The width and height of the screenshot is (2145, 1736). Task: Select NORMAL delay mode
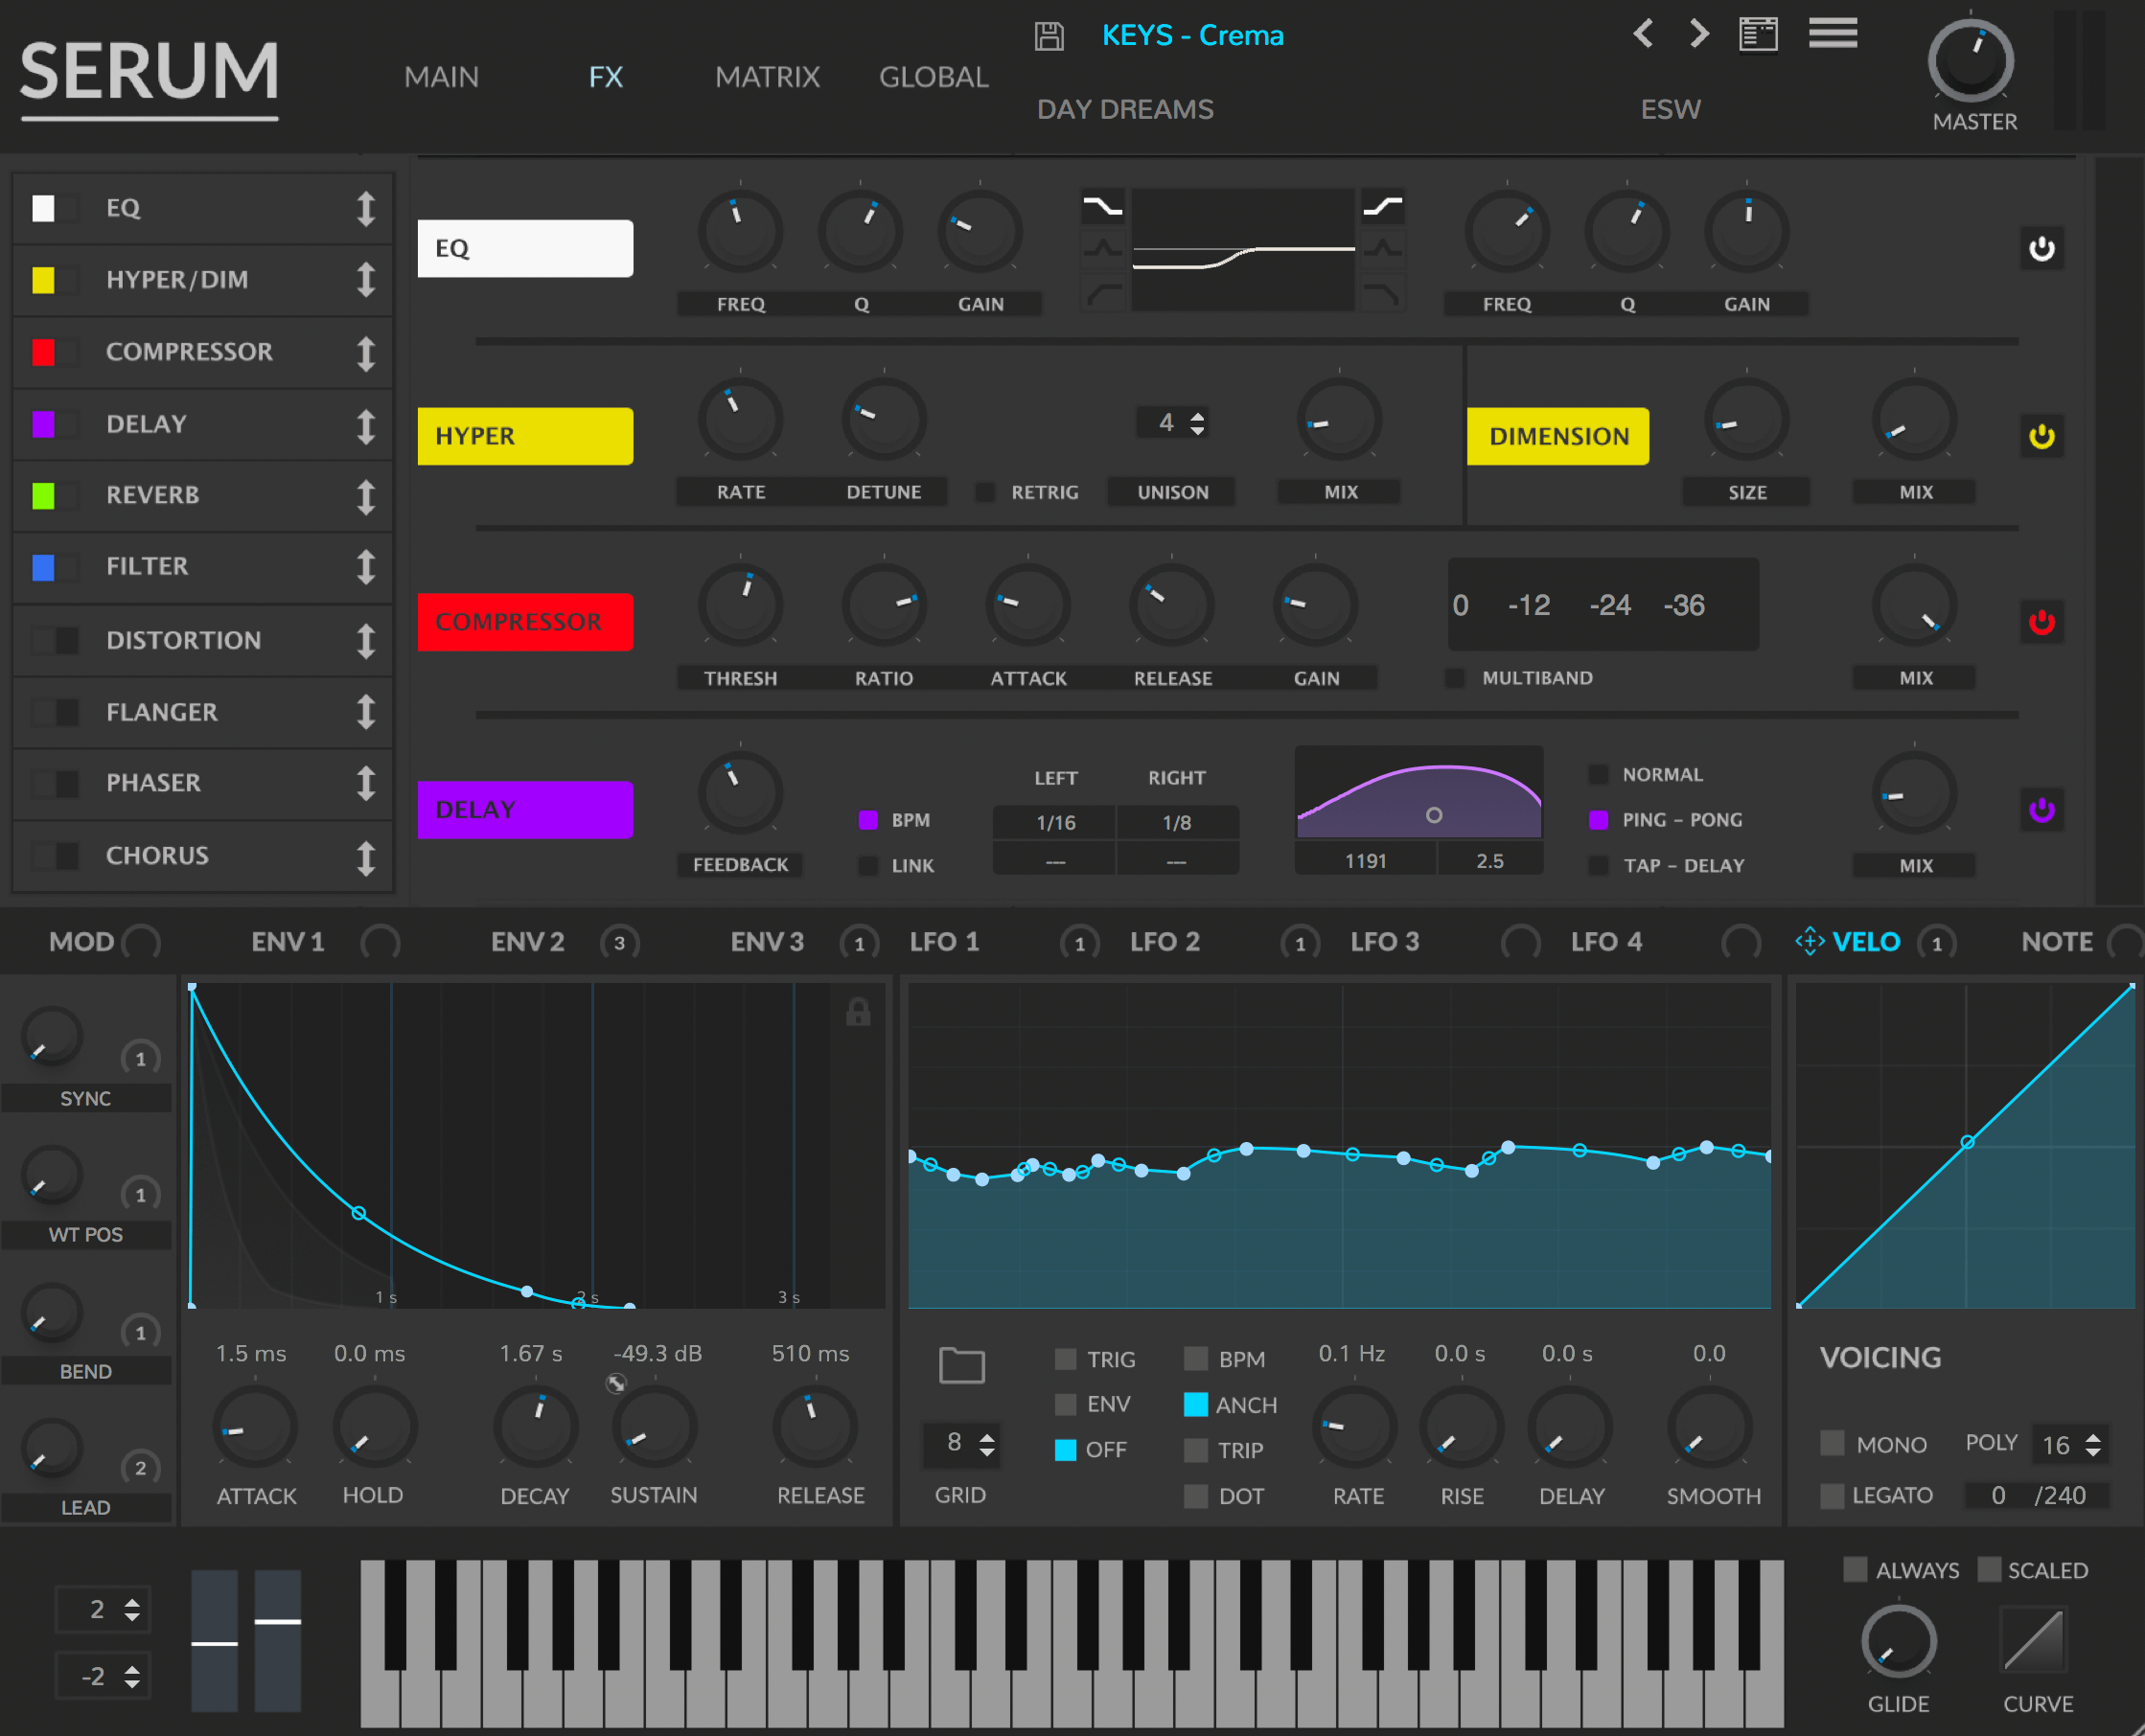[1599, 774]
